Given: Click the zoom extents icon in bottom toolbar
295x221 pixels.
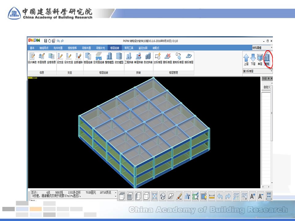Looking at the screenshot, I should click(155, 196).
